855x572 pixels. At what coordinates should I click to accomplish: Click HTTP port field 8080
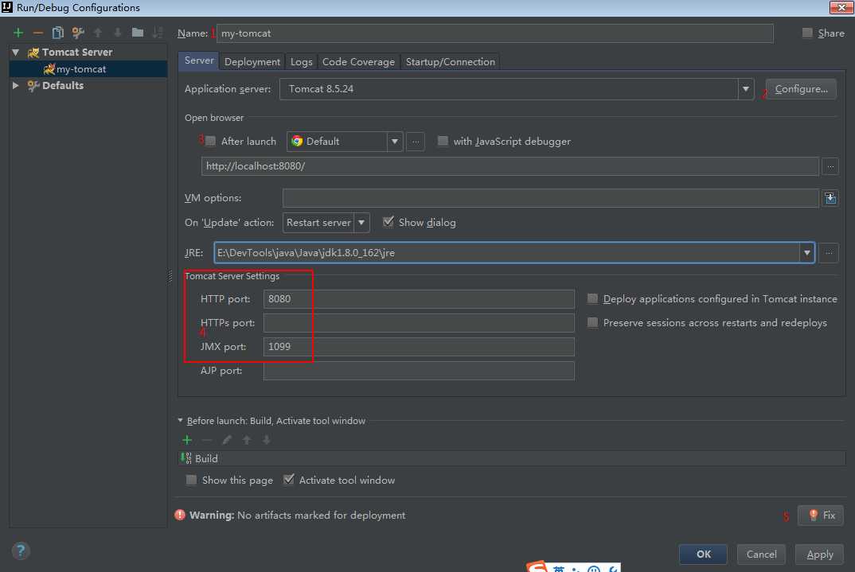coord(419,298)
